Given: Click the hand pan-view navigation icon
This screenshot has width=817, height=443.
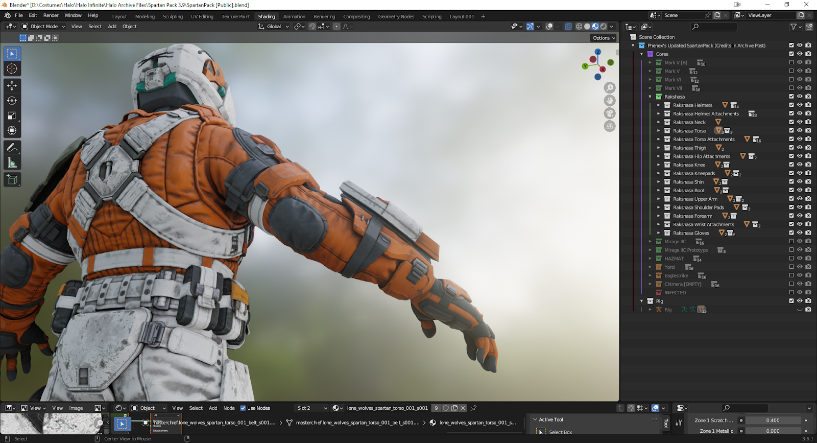Looking at the screenshot, I should [610, 101].
